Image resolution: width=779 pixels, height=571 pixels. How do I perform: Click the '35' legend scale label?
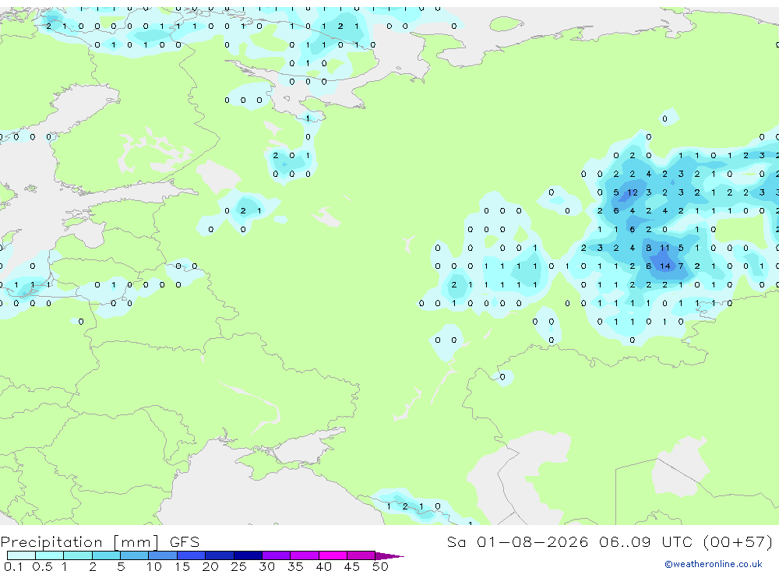coord(295,566)
